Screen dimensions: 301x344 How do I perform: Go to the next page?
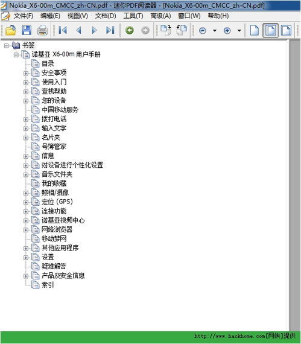pos(94,30)
